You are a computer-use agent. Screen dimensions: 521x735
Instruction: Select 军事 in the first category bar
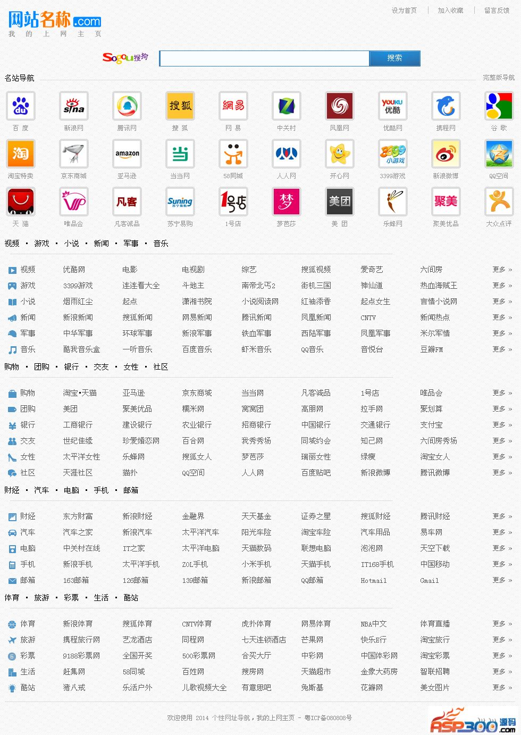point(131,243)
